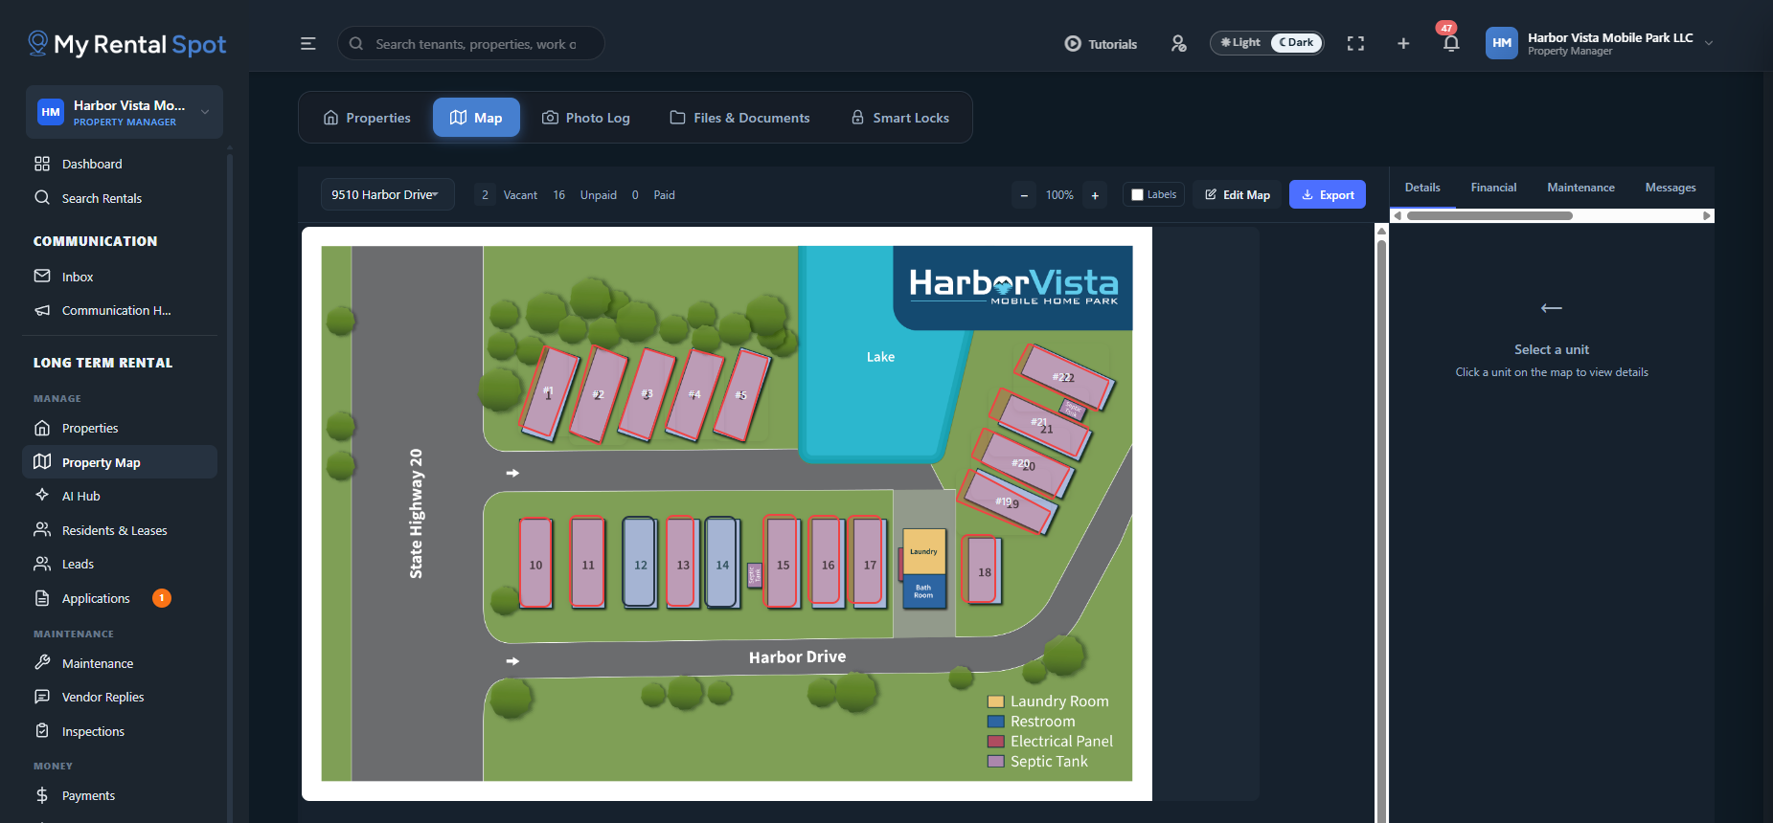This screenshot has width=1773, height=823.
Task: Open the Photo Log tab
Action: (x=586, y=118)
